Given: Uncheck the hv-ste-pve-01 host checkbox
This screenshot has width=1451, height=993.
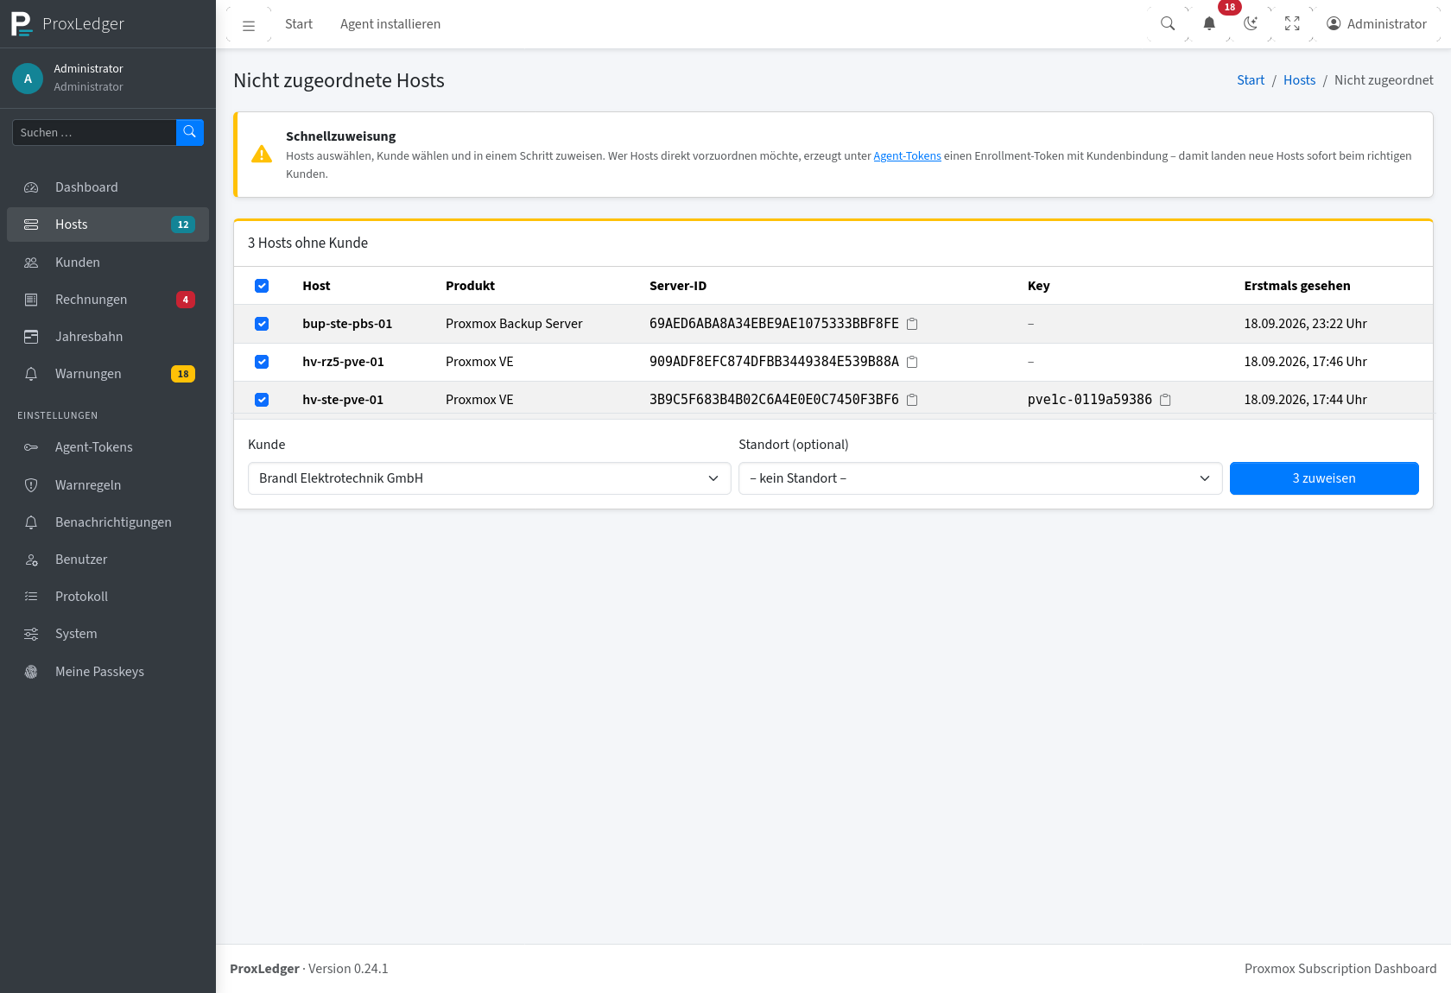Looking at the screenshot, I should (262, 400).
